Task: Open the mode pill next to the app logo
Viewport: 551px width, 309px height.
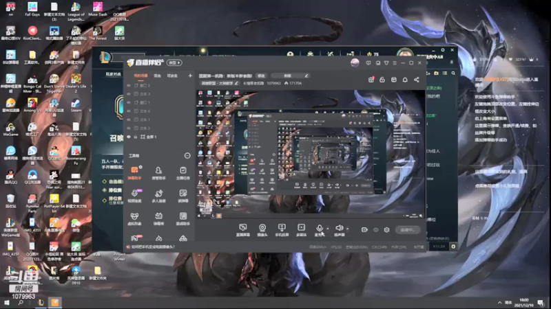Action: click(174, 62)
